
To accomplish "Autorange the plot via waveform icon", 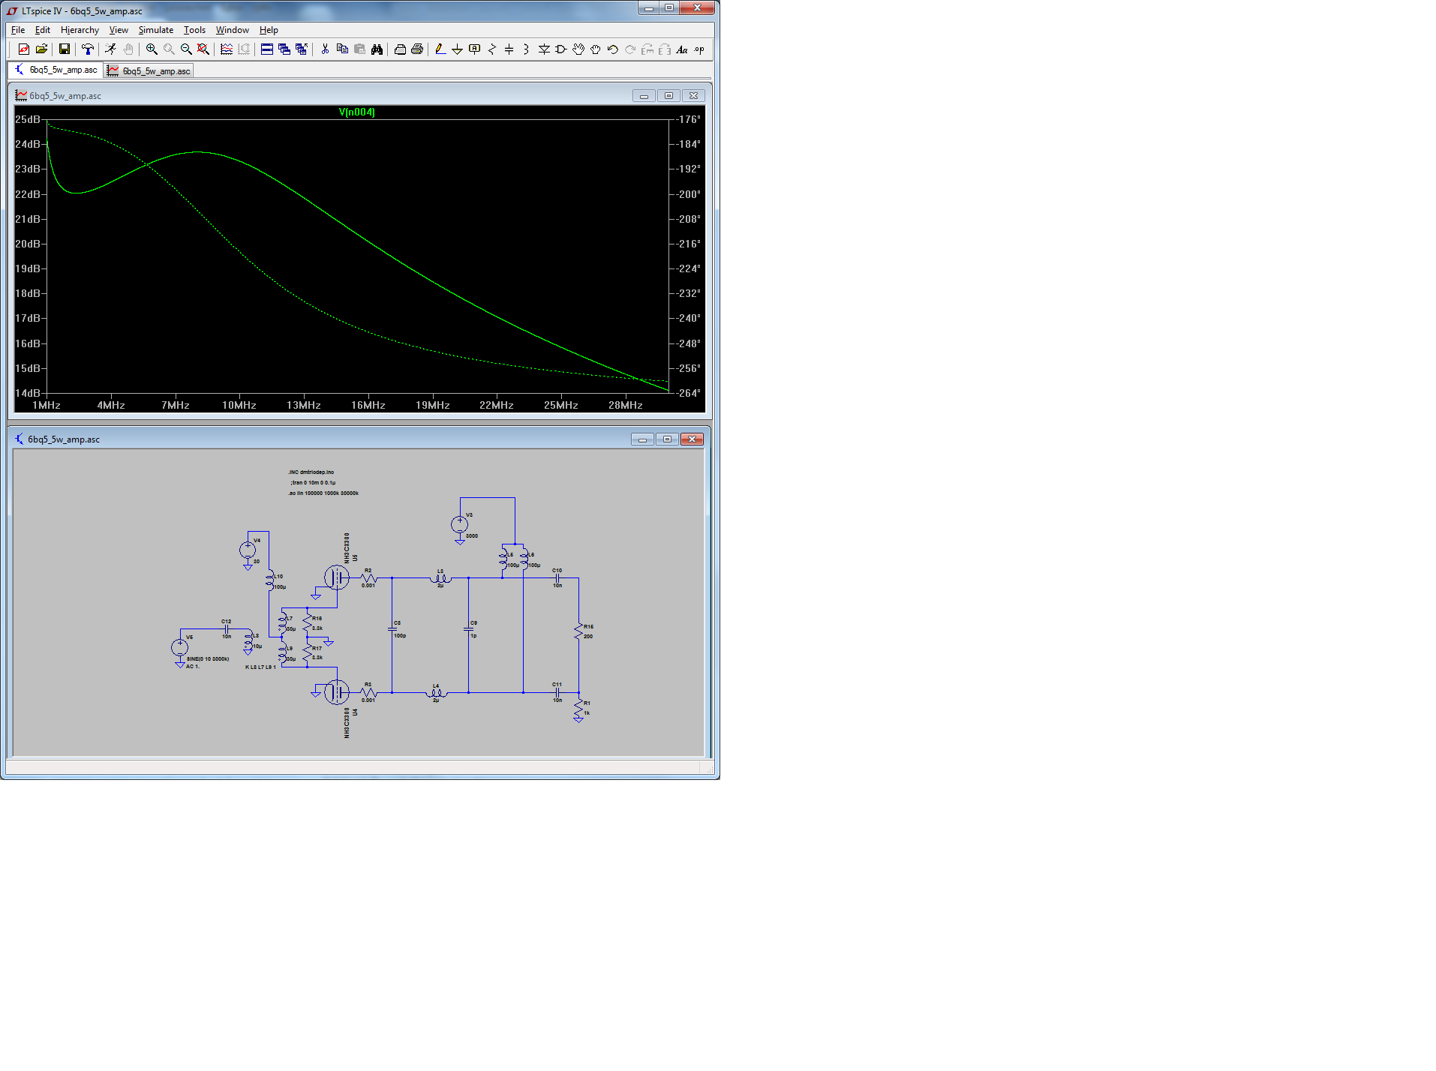I will (x=227, y=49).
